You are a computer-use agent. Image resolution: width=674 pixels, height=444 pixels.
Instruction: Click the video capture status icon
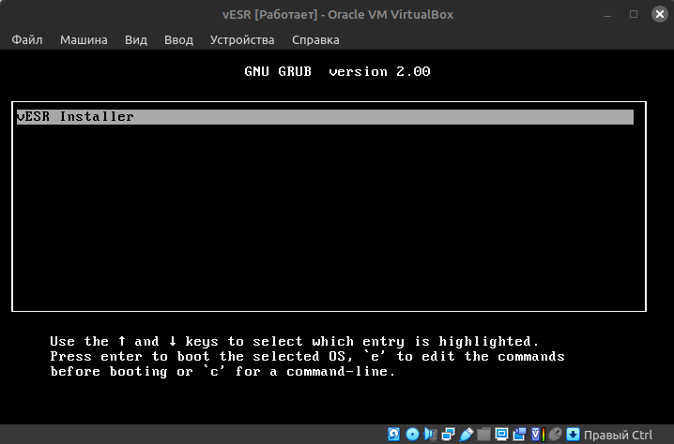[x=520, y=434]
